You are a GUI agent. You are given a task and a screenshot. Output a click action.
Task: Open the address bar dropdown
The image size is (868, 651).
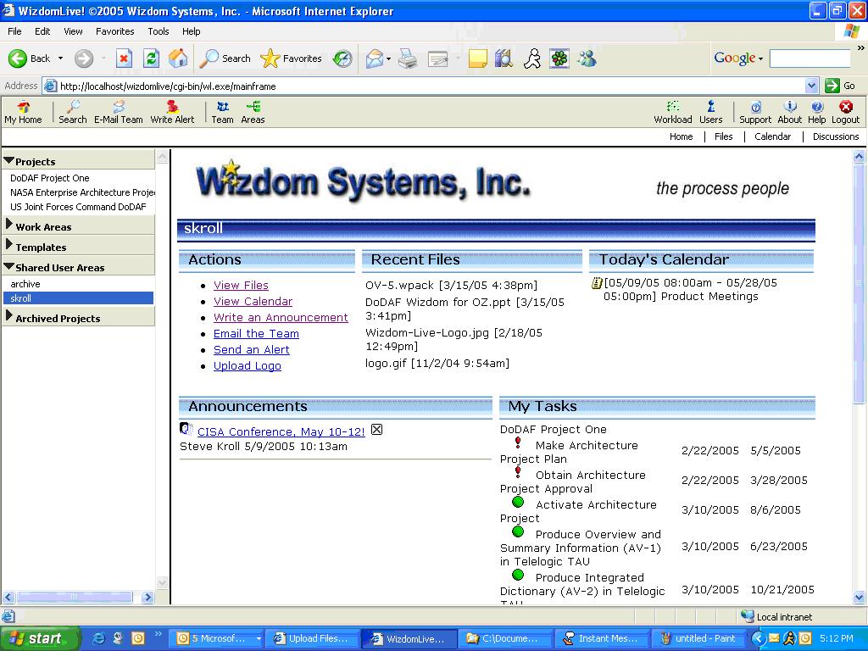coord(811,86)
